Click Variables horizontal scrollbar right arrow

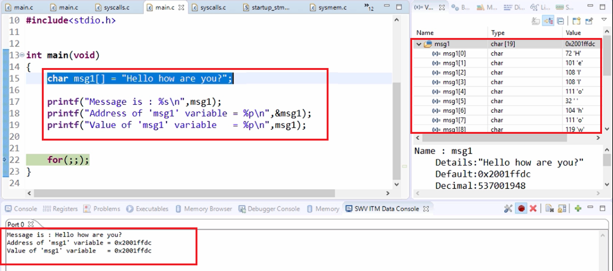pyautogui.click(x=598, y=138)
